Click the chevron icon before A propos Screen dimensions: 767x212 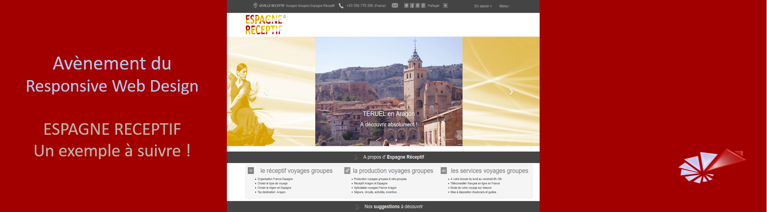tap(356, 157)
